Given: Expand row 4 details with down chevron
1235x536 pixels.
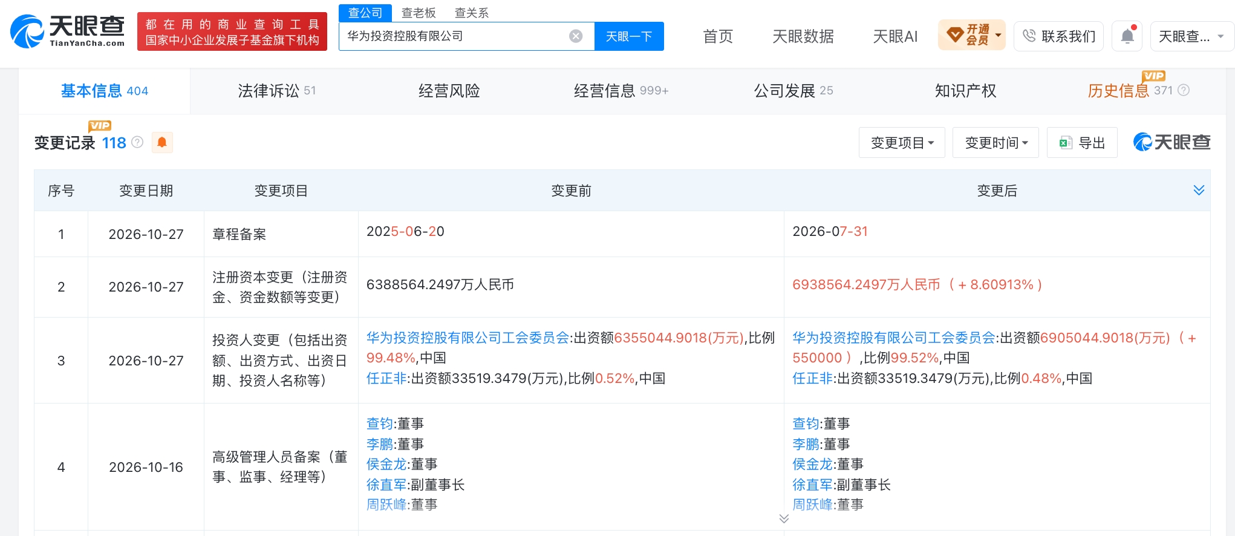Looking at the screenshot, I should point(784,518).
